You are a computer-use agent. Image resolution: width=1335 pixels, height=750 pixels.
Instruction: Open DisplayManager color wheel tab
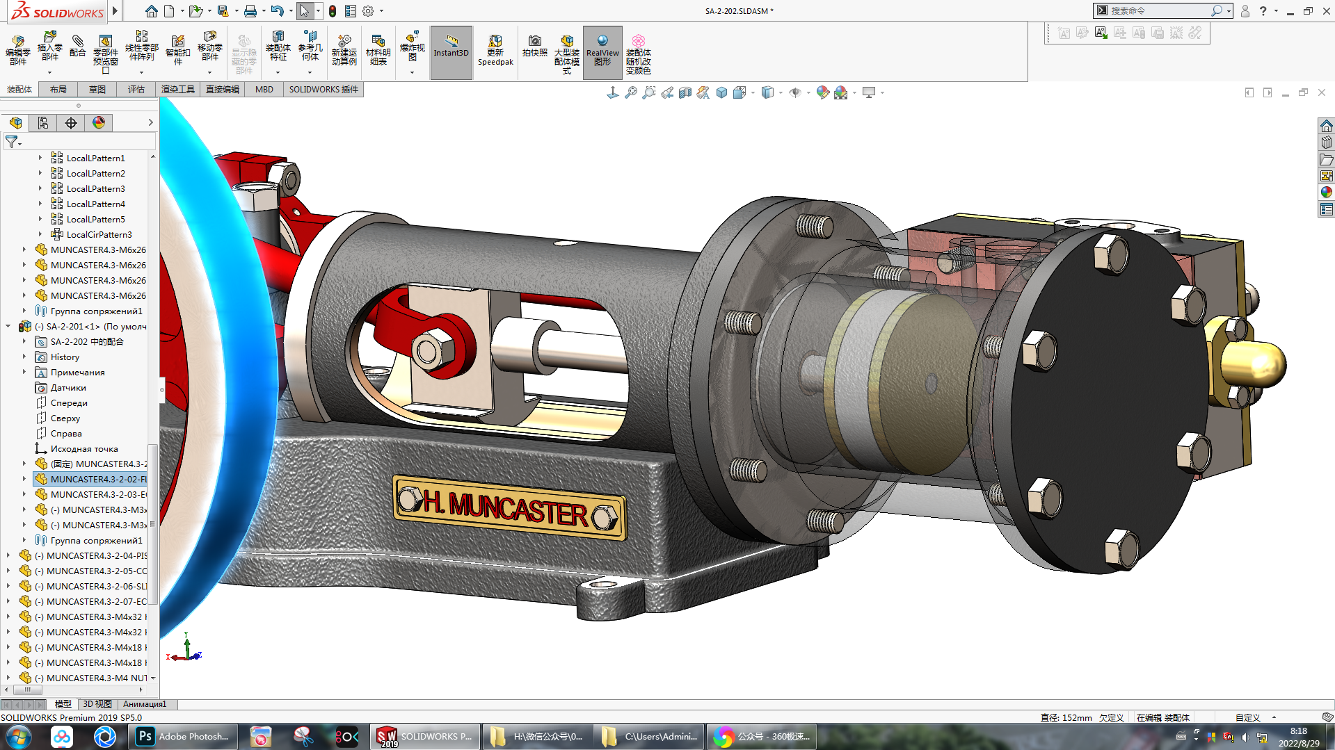click(x=99, y=123)
